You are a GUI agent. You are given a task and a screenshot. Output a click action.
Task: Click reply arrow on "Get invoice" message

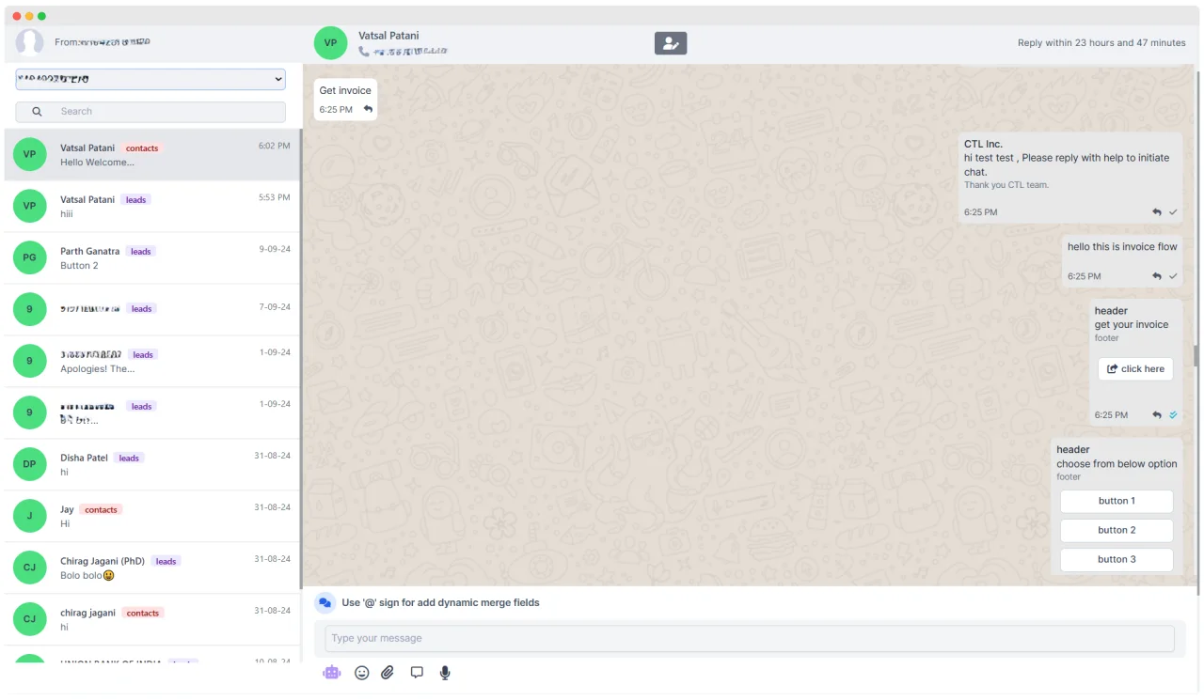(369, 110)
